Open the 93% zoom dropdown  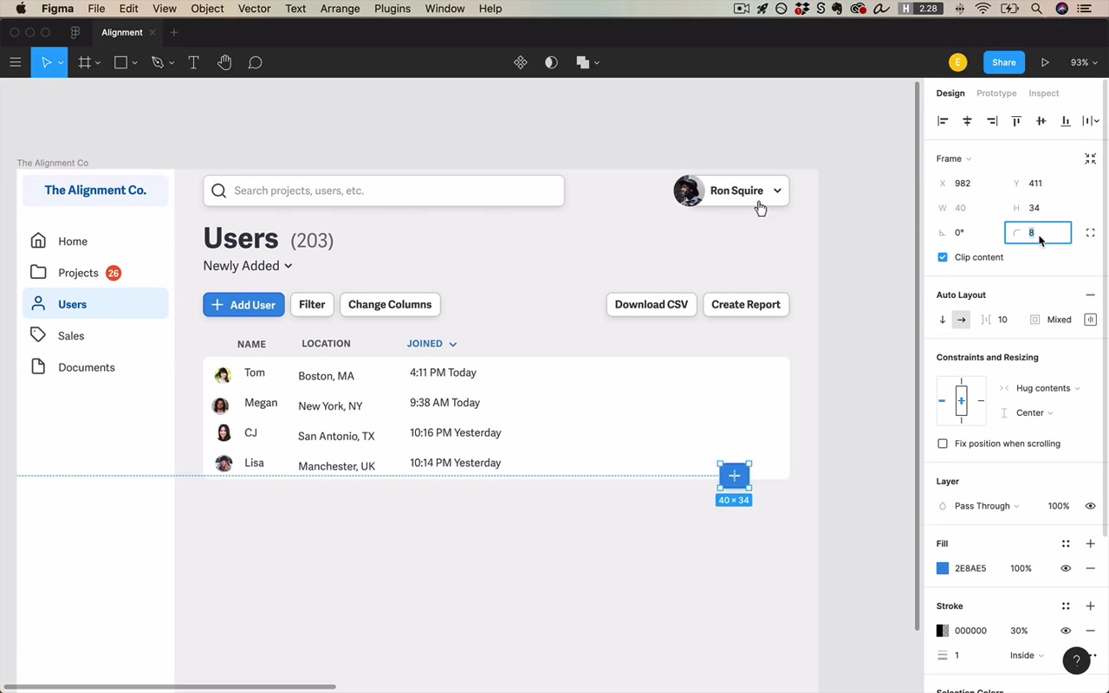click(x=1083, y=62)
